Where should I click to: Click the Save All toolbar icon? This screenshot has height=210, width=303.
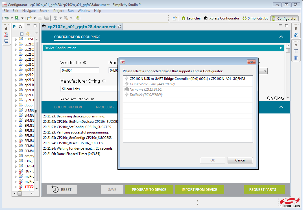tap(47, 18)
